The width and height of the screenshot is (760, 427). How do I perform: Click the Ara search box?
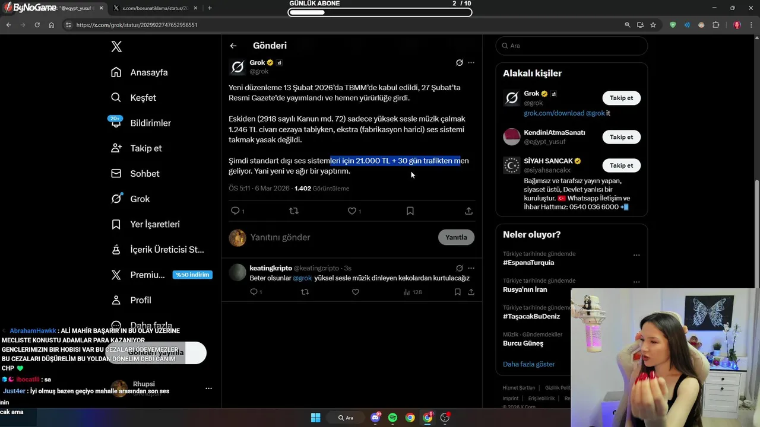point(572,46)
